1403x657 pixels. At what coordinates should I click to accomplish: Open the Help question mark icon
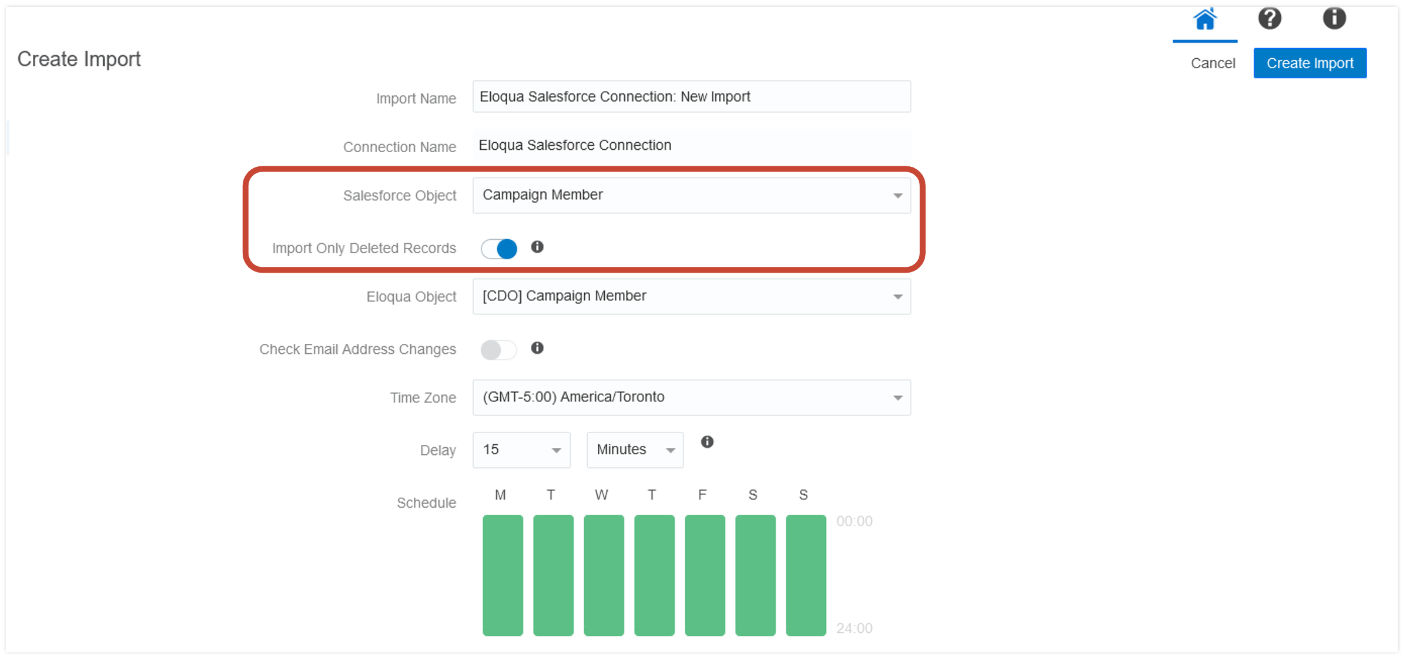click(1270, 18)
